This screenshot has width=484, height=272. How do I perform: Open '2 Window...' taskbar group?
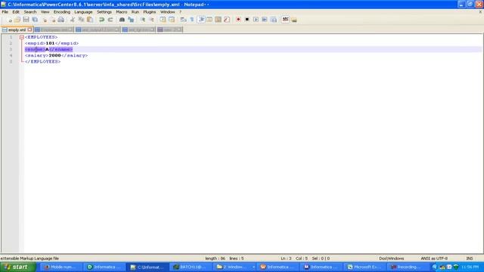[x=234, y=267]
